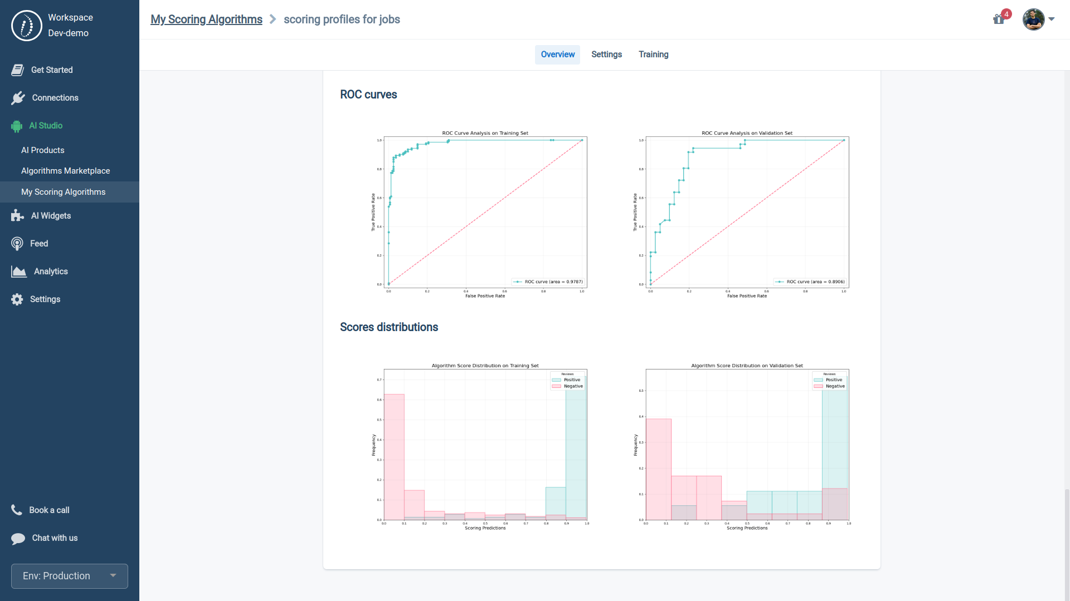Viewport: 1070px width, 601px height.
Task: Click the AI Studio android icon
Action: 16,126
